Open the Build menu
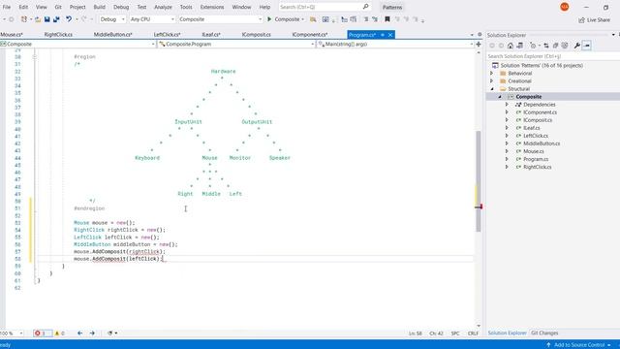Screen dimensions: 620x349 99,7
